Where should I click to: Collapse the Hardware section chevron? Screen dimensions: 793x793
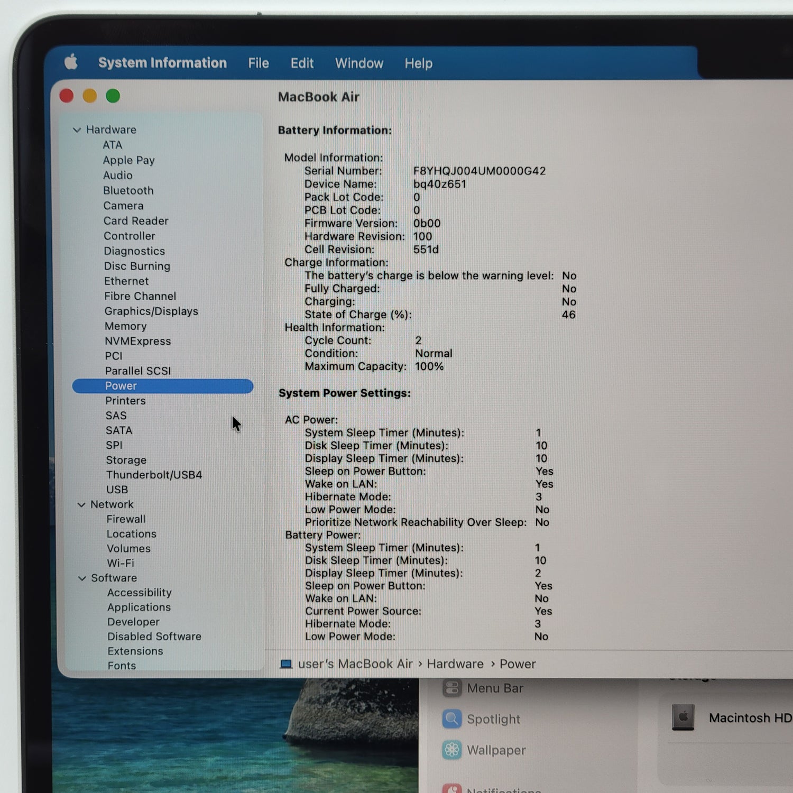click(x=77, y=130)
